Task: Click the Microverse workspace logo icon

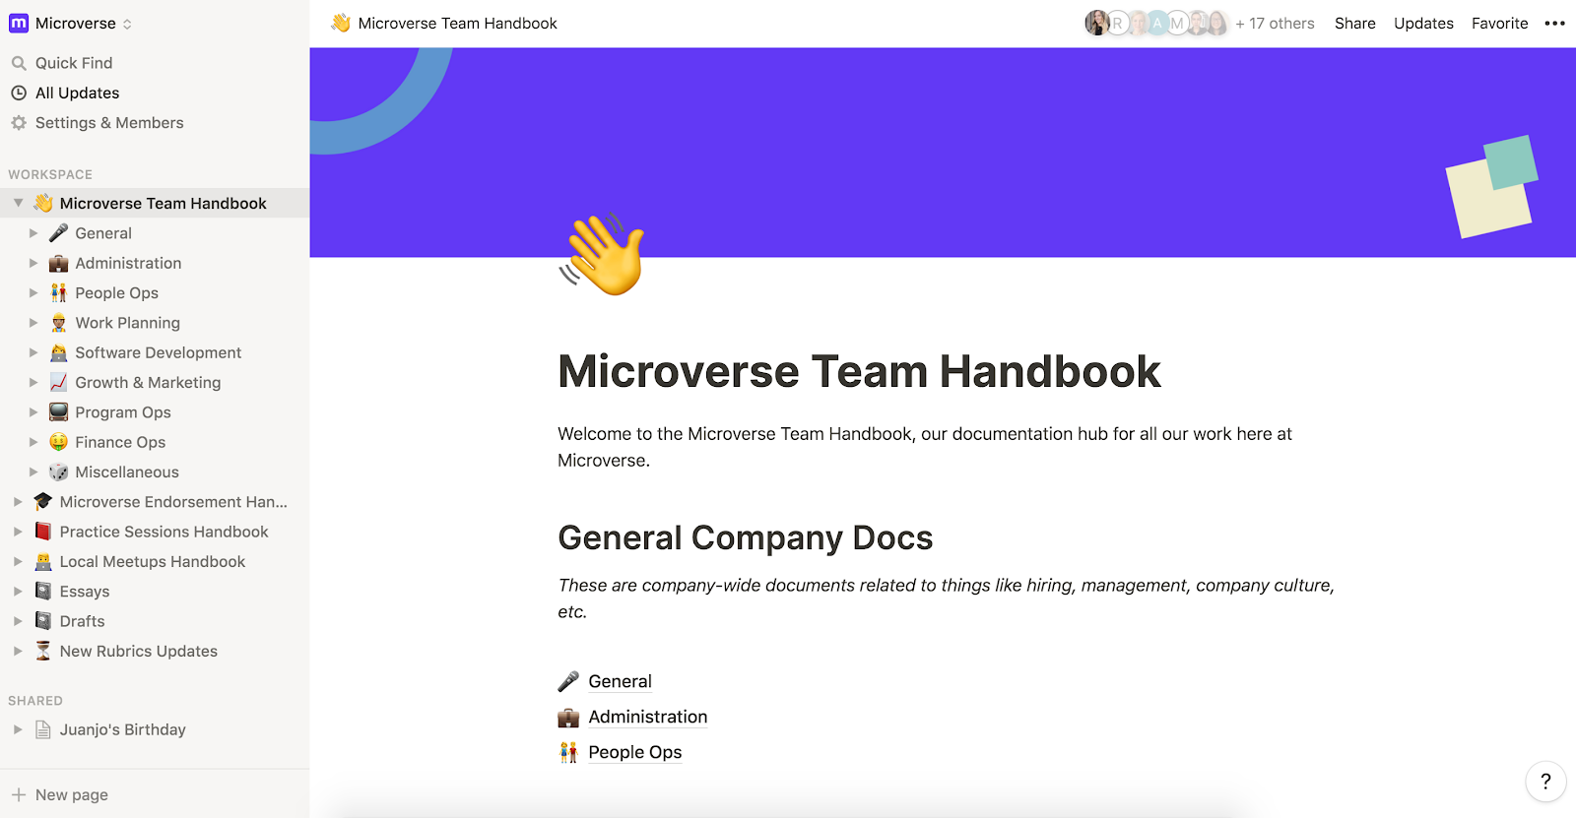Action: pyautogui.click(x=19, y=23)
